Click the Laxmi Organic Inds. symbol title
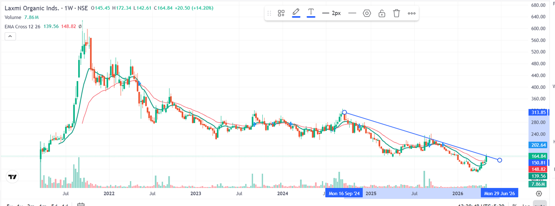This screenshot has height=206, width=555. coord(32,8)
